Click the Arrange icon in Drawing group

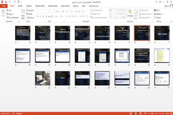pos(130,14)
